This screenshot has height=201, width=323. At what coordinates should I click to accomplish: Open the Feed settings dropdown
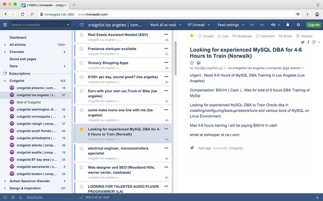(231, 25)
